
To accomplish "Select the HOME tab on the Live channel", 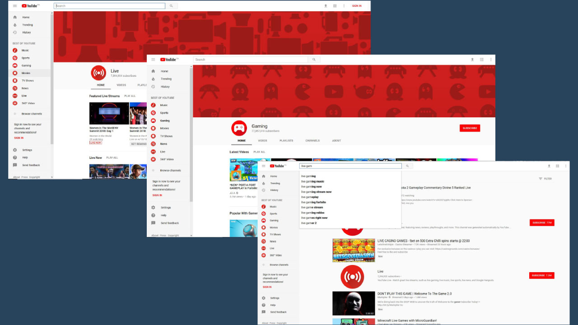I will [101, 85].
